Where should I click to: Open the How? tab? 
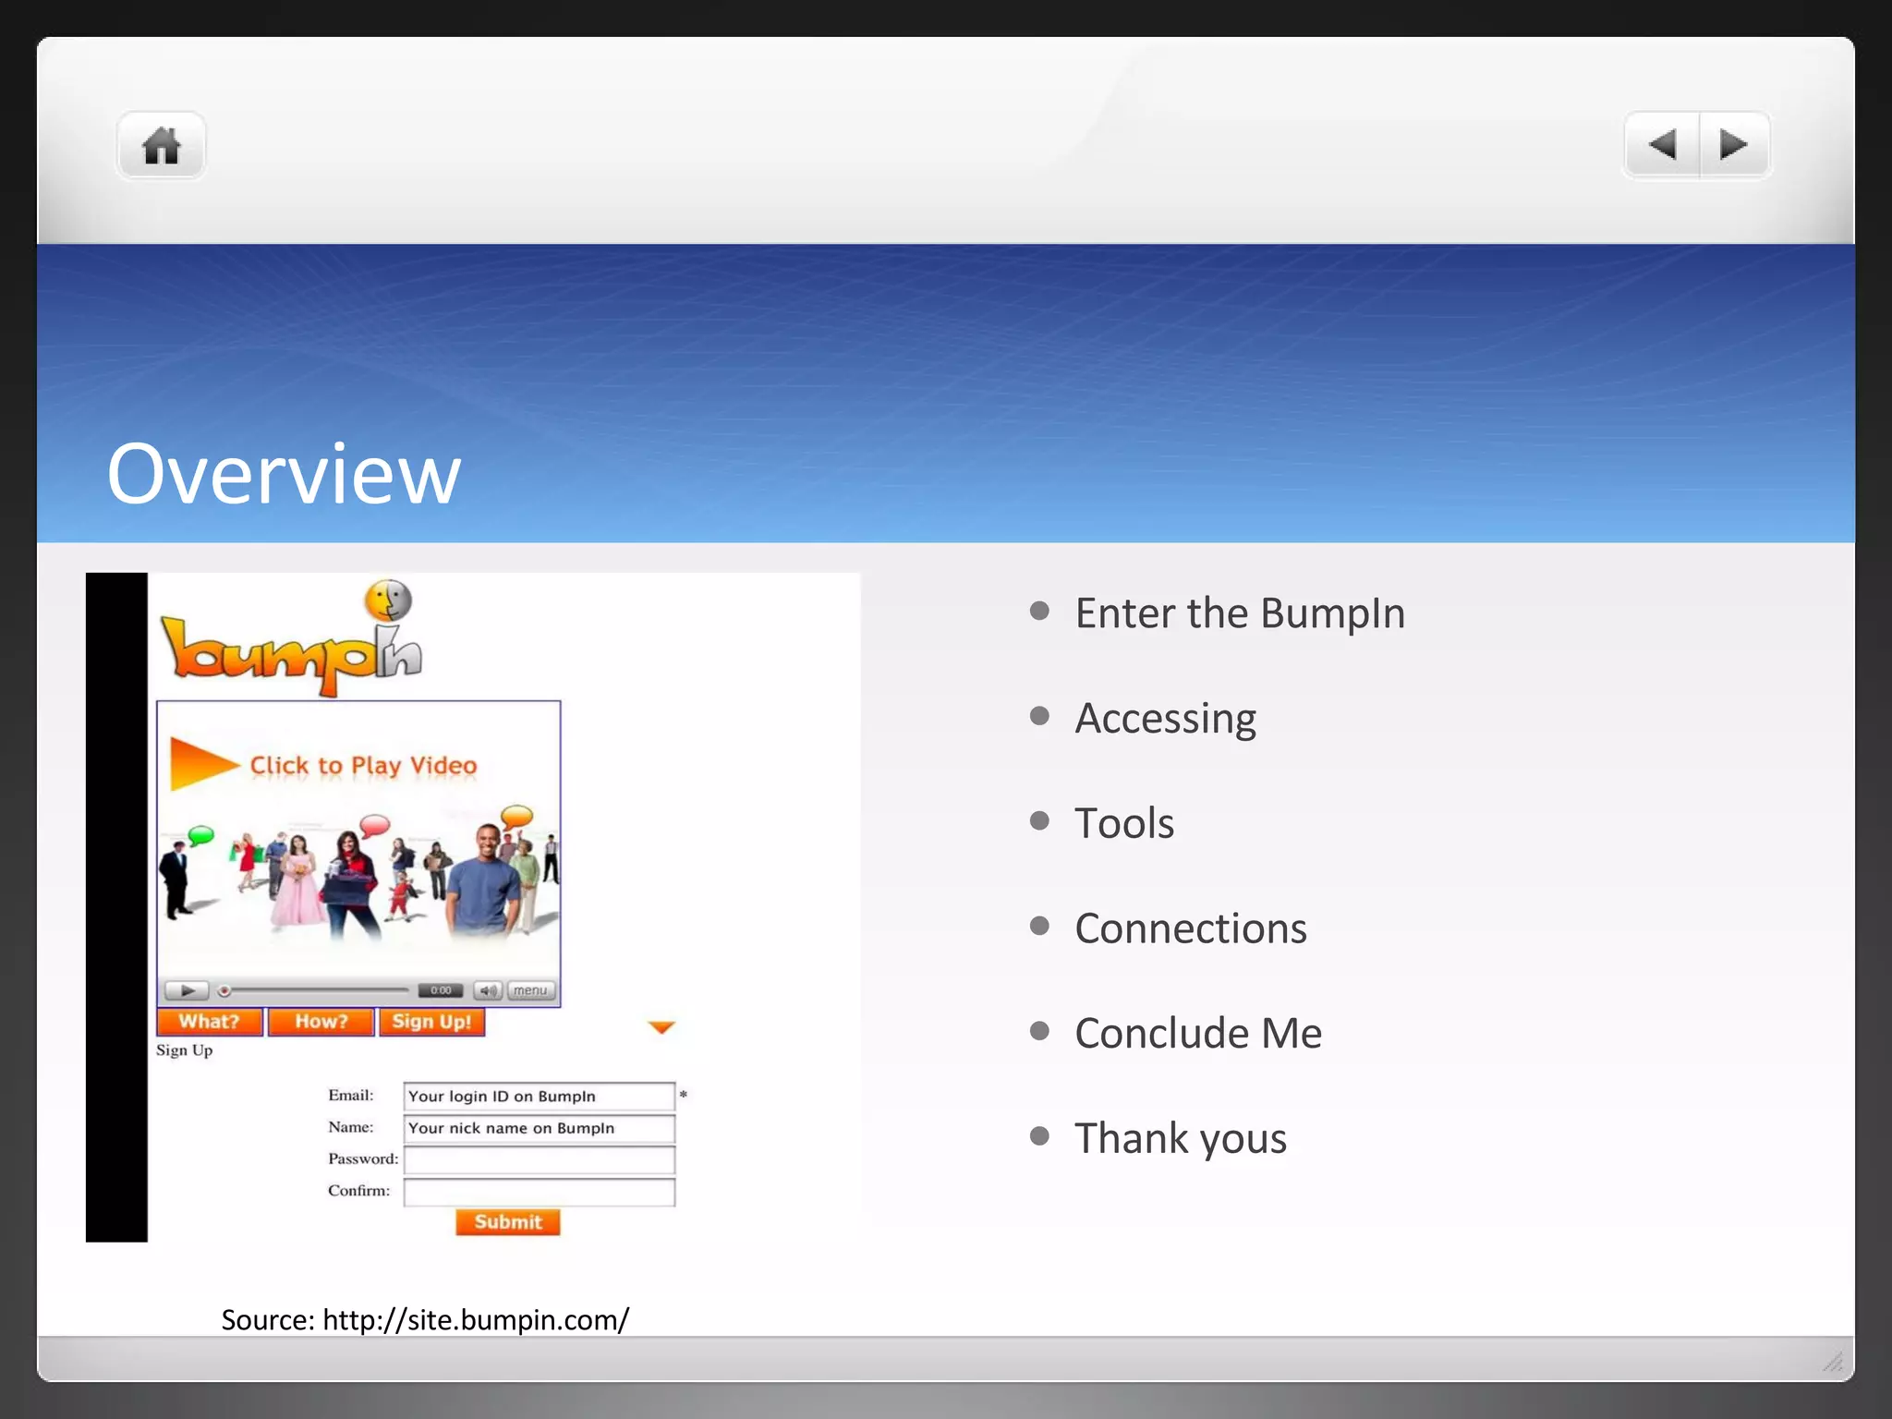point(321,1022)
